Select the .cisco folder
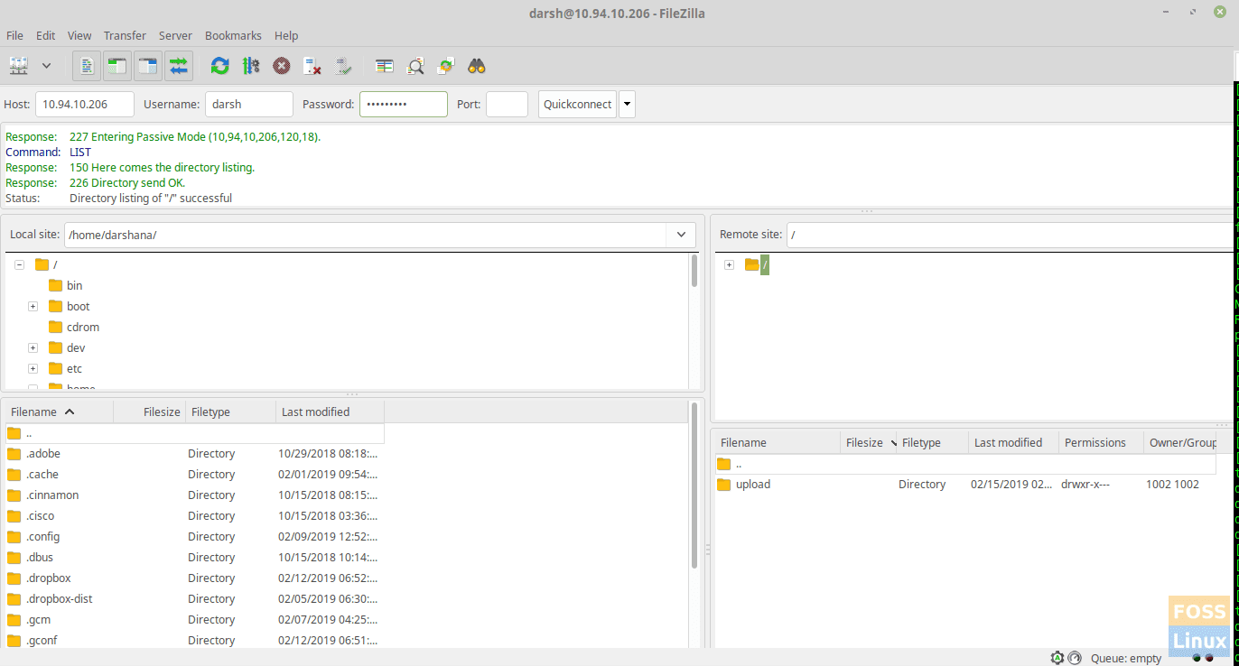 click(195, 516)
